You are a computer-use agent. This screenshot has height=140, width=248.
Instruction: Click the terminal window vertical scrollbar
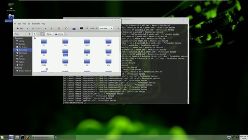188,64
